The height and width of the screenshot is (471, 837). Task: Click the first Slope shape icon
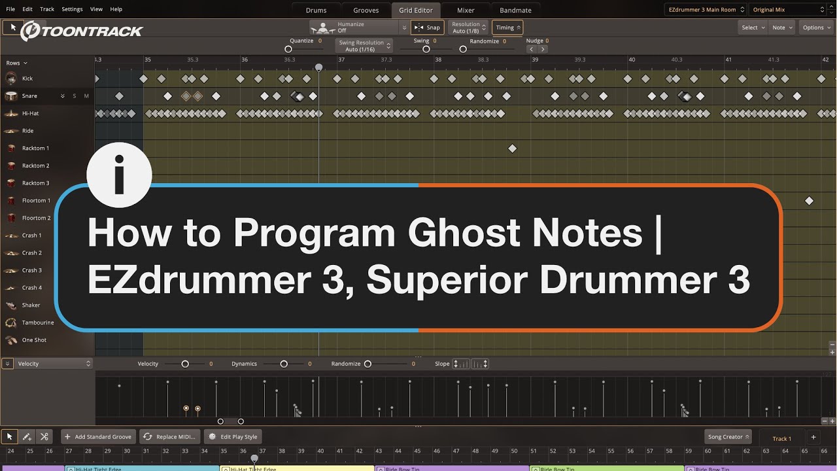coord(460,364)
